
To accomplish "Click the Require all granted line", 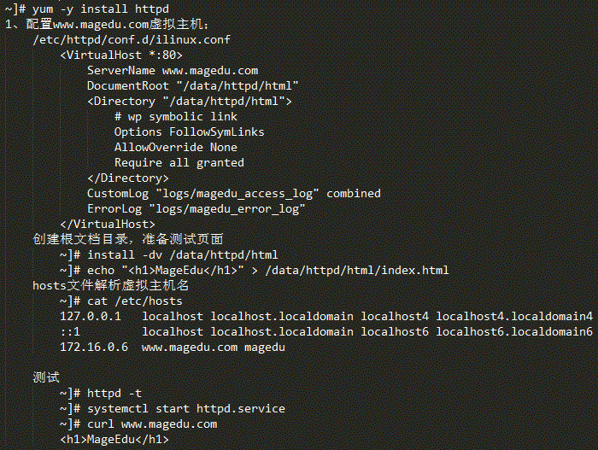I will tap(179, 163).
